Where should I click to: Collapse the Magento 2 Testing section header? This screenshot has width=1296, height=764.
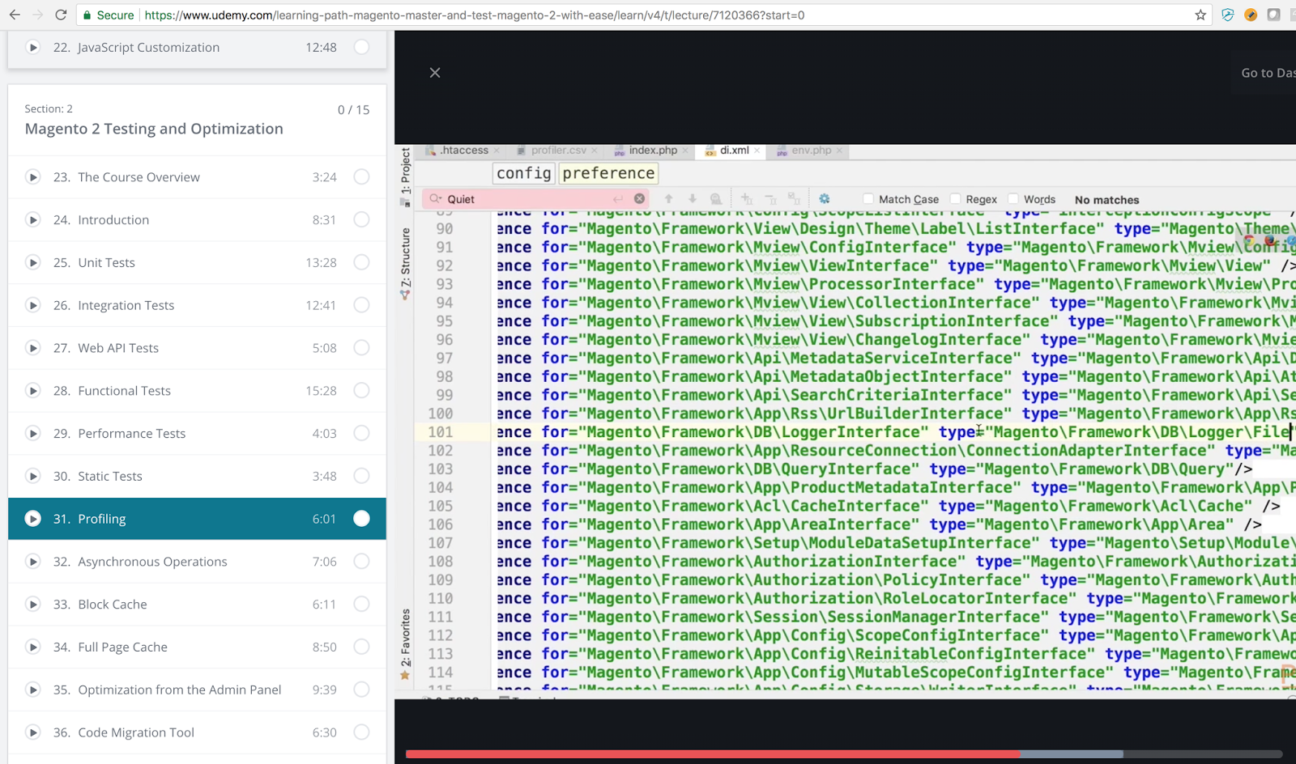197,120
